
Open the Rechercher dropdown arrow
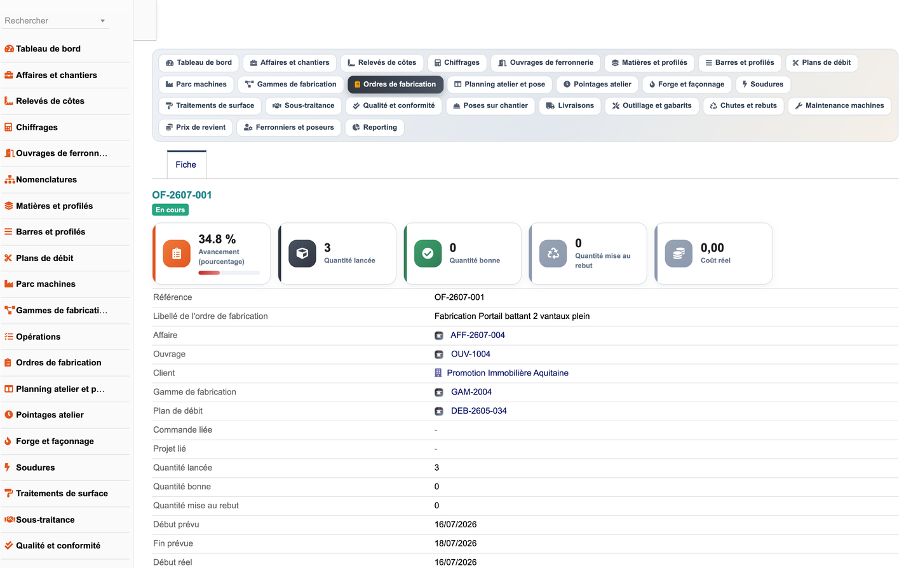click(102, 21)
